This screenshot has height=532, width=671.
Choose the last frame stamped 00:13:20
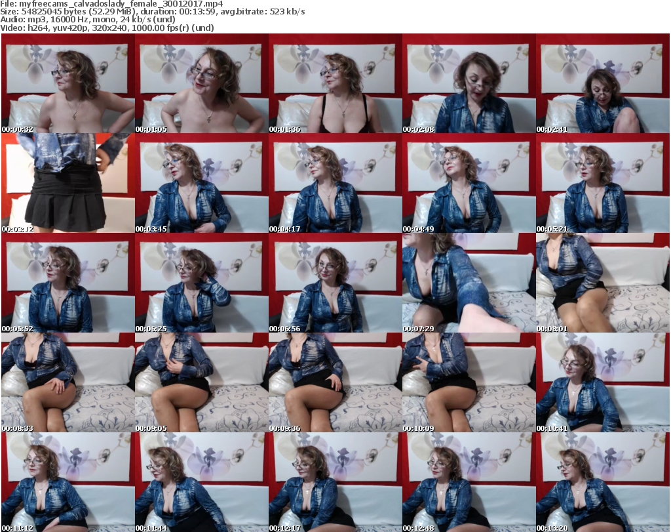click(x=603, y=482)
